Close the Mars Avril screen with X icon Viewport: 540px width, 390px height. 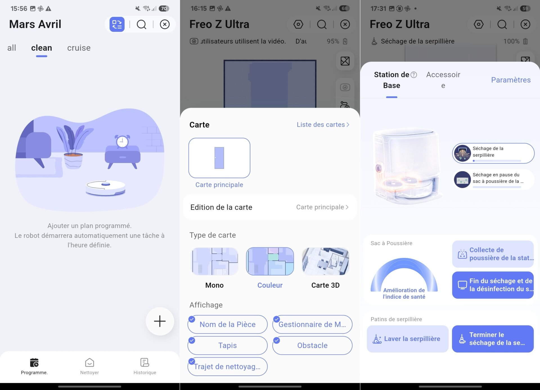165,24
